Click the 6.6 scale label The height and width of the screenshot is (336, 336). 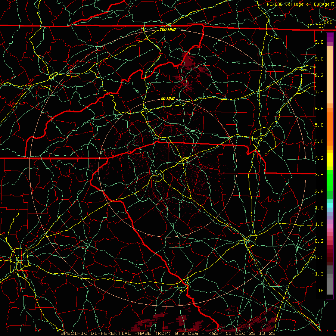pyautogui.click(x=319, y=108)
